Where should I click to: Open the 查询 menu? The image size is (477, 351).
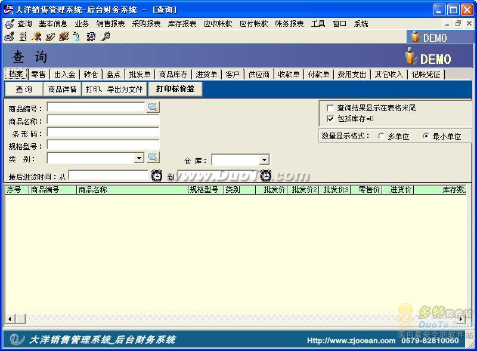coord(24,24)
